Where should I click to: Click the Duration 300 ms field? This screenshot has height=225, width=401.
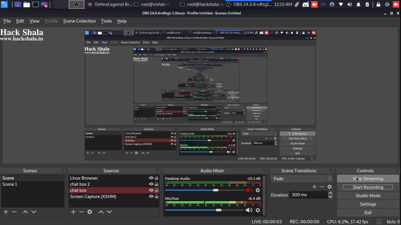308,195
